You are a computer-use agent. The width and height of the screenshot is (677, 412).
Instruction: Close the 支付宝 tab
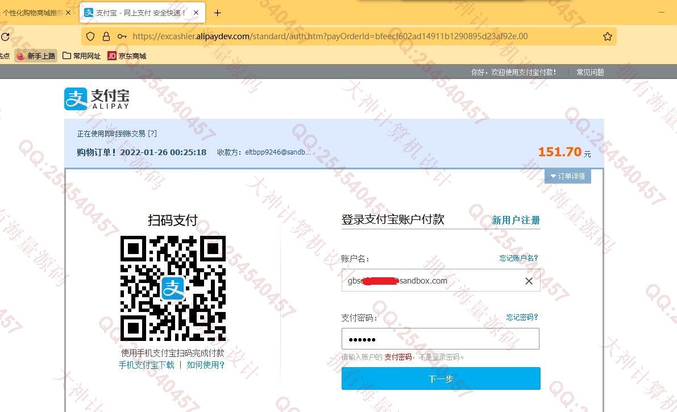(x=196, y=13)
